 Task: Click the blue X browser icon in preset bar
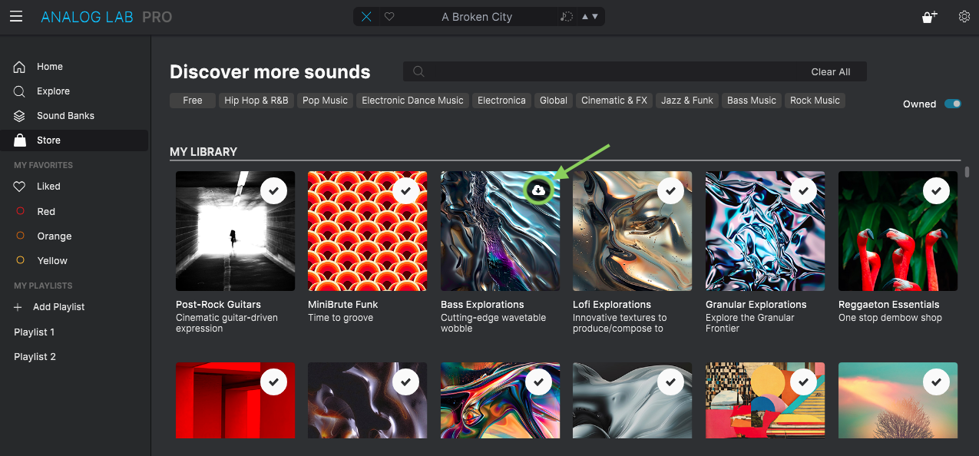click(x=366, y=17)
